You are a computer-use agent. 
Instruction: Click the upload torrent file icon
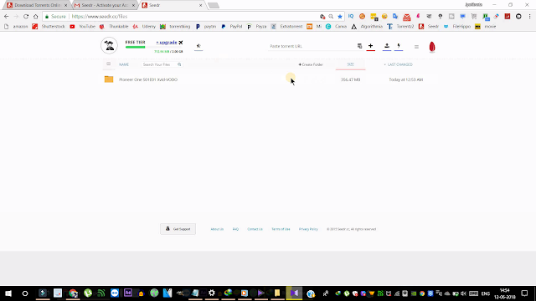tap(387, 46)
